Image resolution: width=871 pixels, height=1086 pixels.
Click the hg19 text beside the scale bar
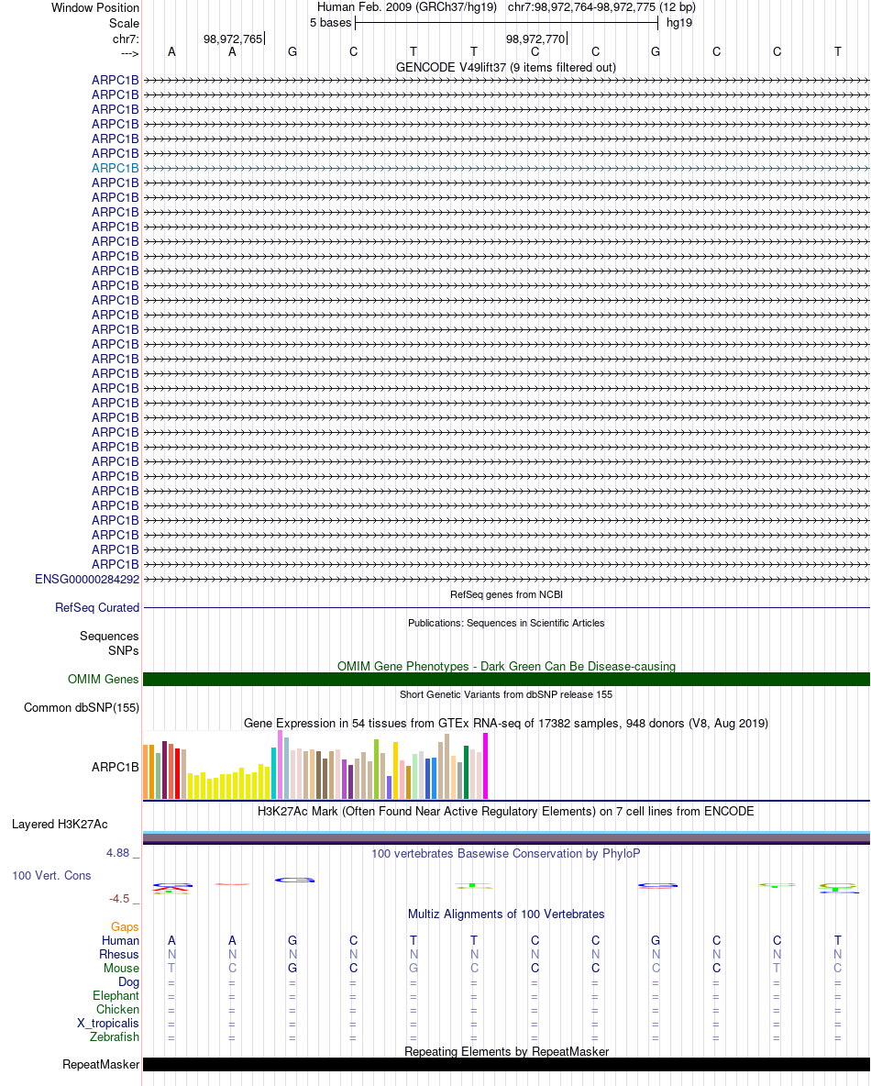[679, 23]
